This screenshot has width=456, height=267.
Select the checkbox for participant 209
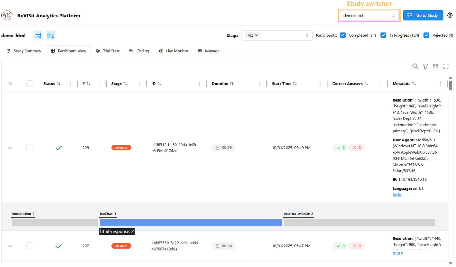(x=30, y=148)
